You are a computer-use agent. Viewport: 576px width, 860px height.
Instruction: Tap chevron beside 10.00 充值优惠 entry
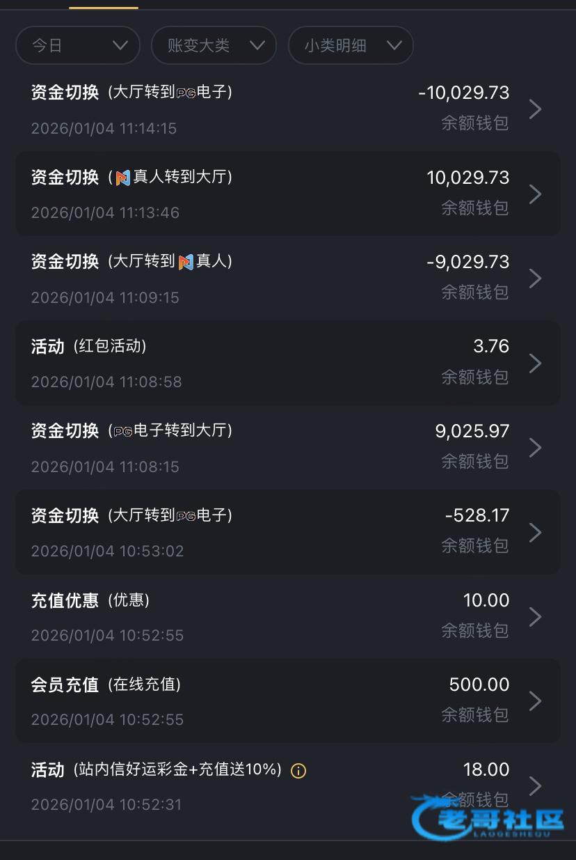(535, 616)
